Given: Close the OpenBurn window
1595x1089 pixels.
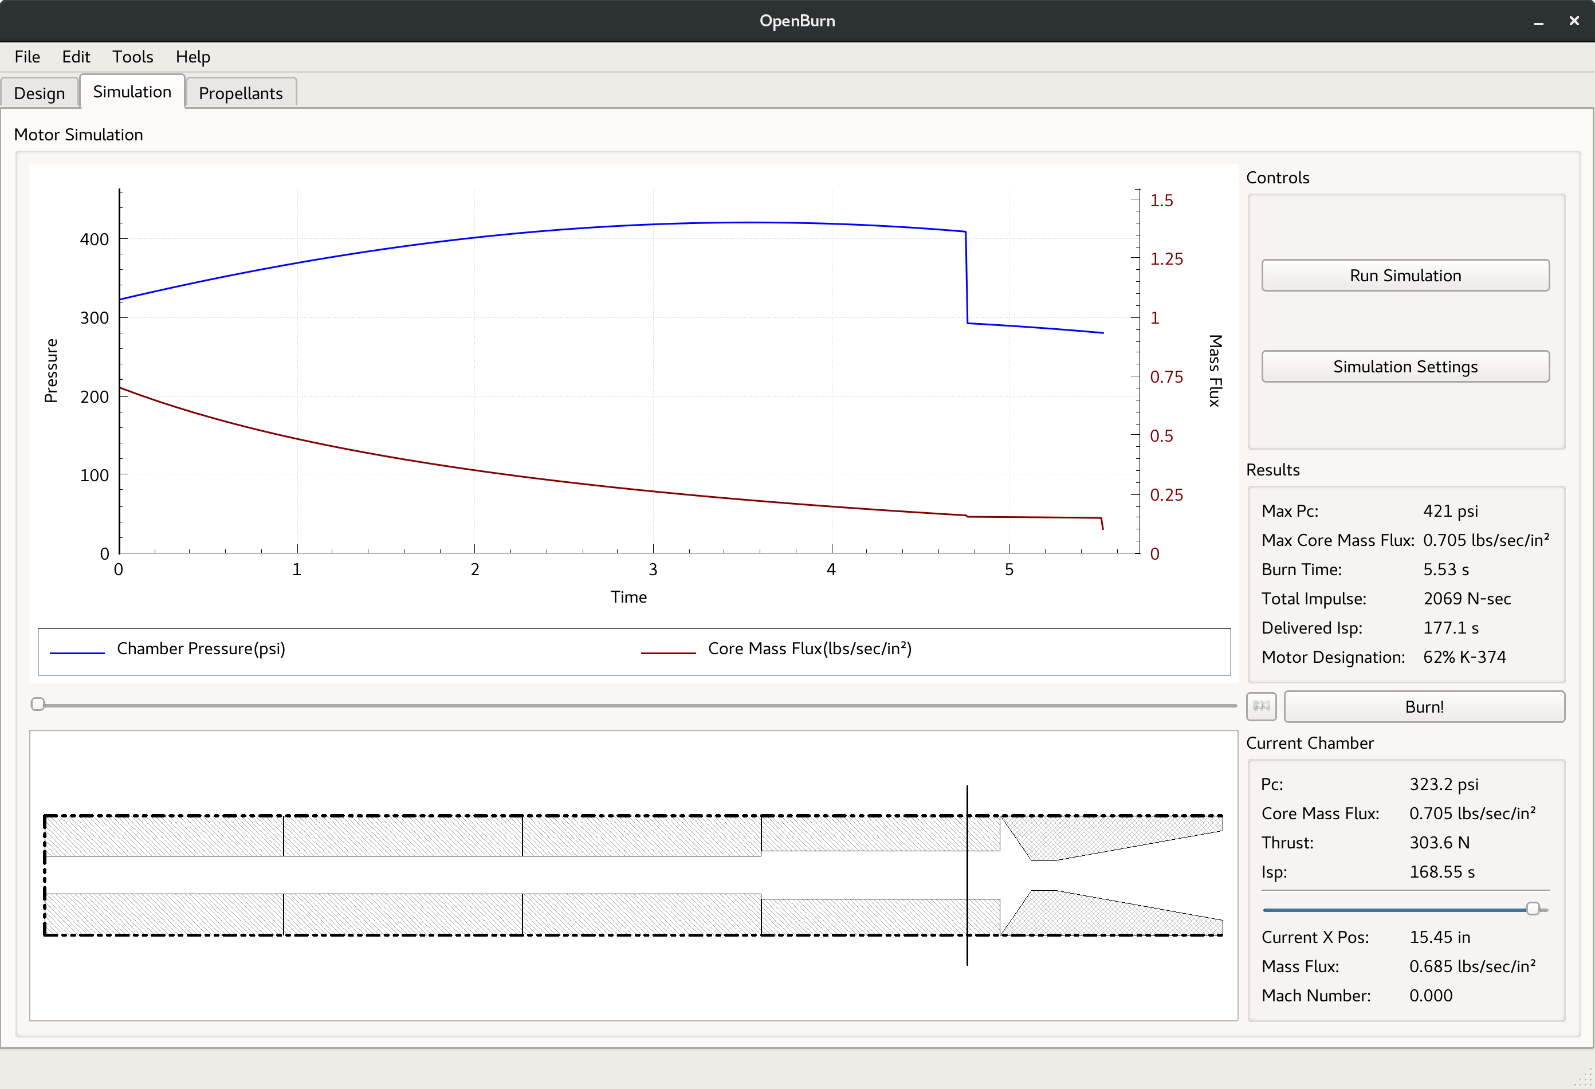Looking at the screenshot, I should coord(1574,21).
